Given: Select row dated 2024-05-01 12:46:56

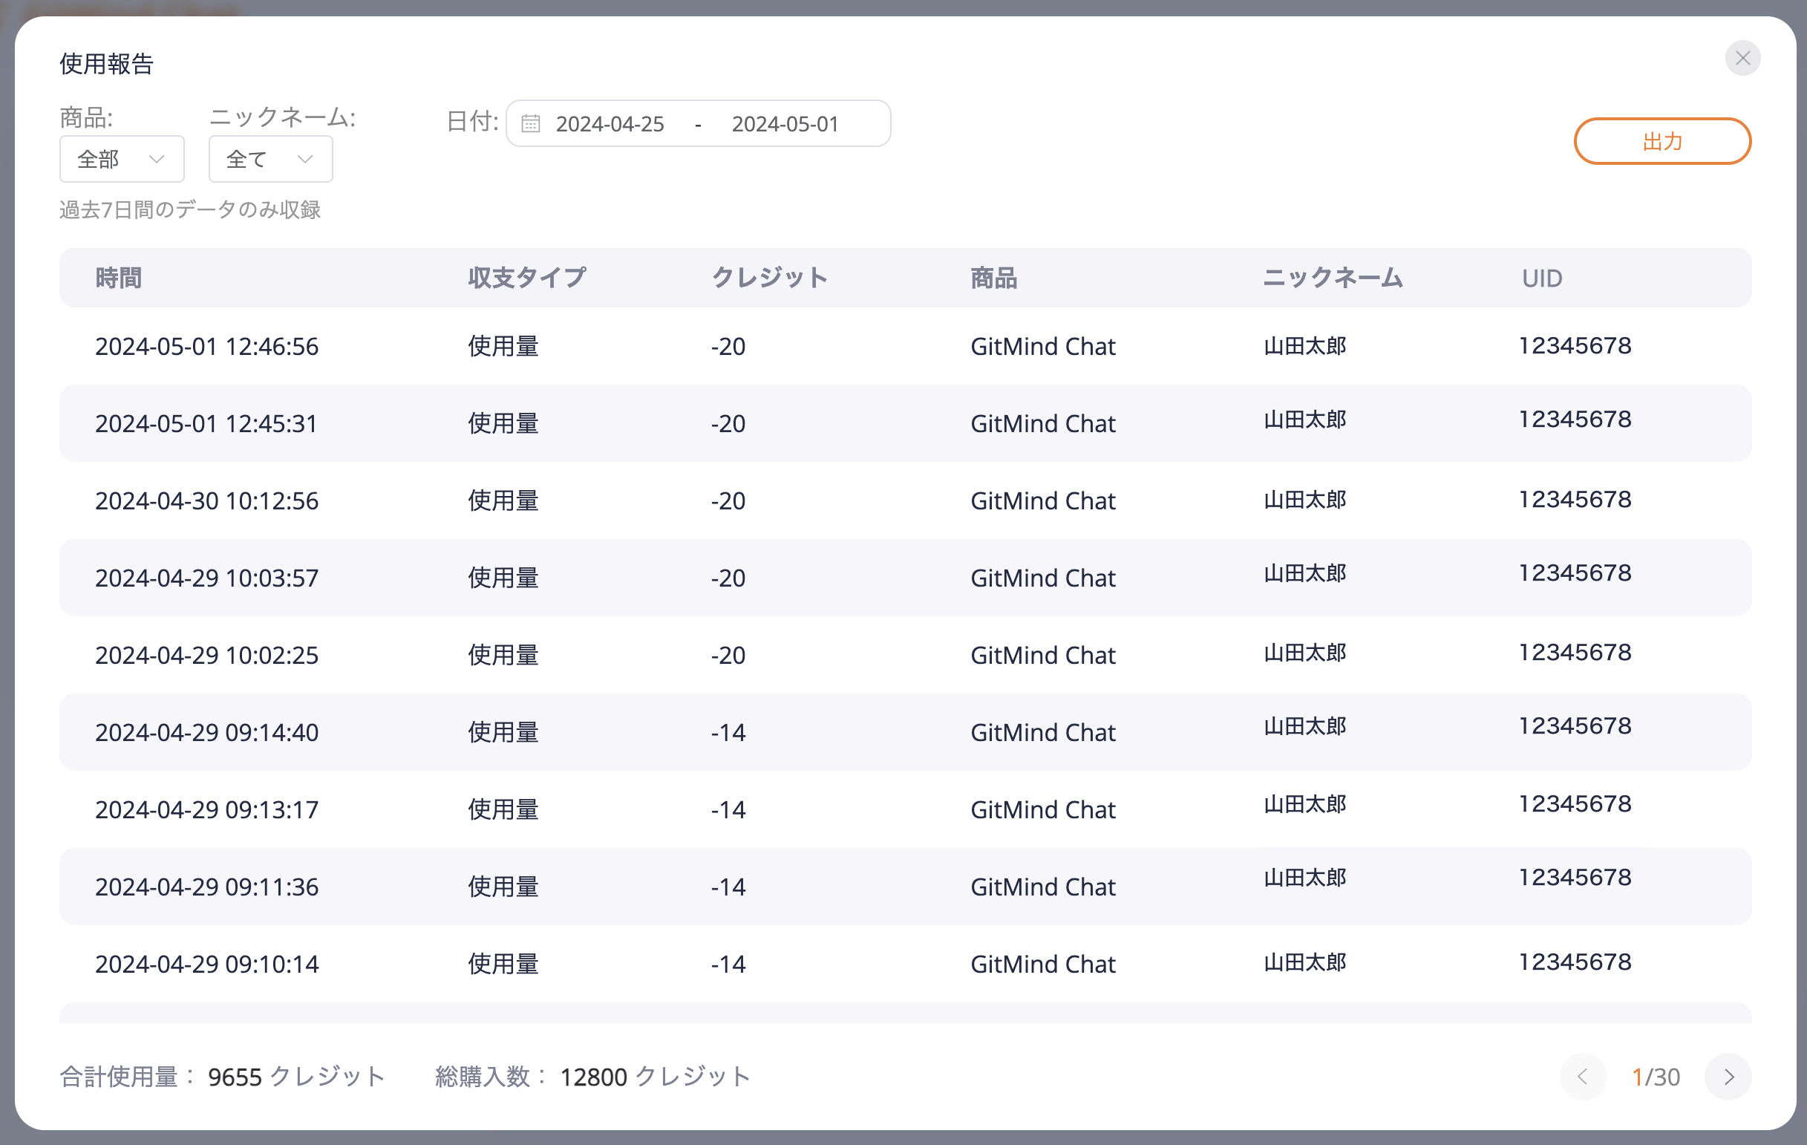Looking at the screenshot, I should pyautogui.click(x=206, y=347).
